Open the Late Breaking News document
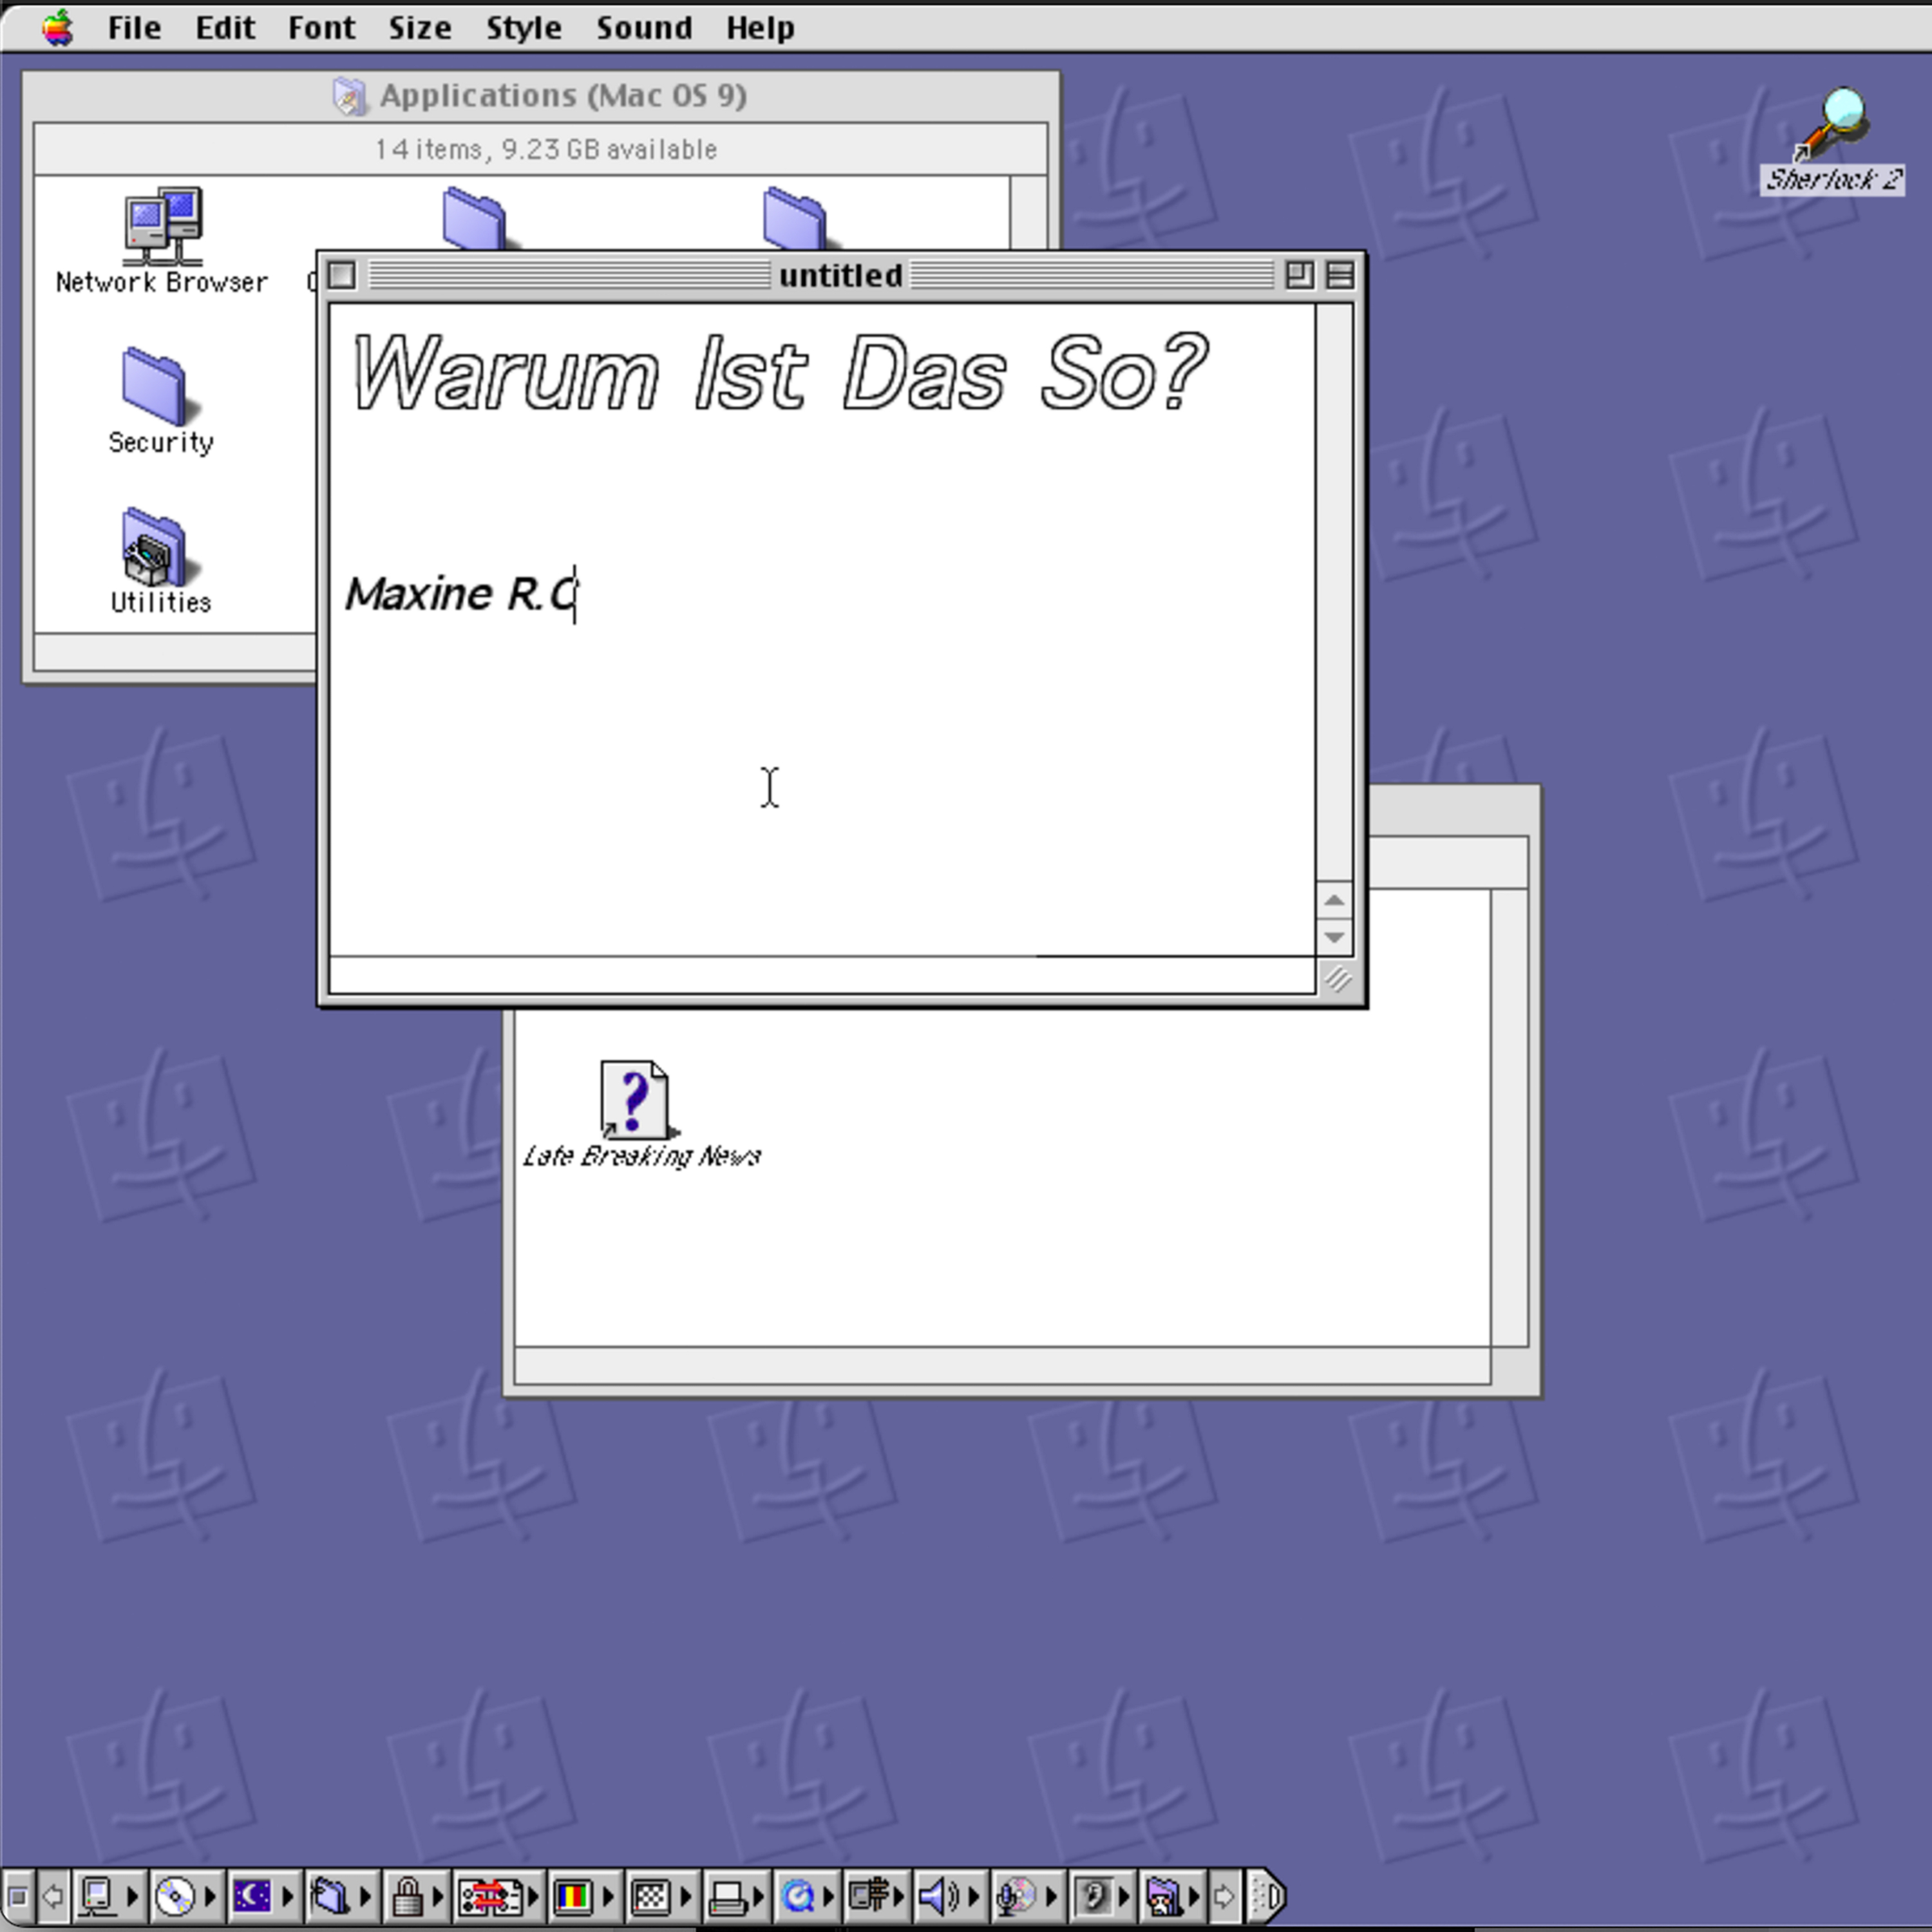This screenshot has width=1932, height=1932. [x=635, y=1100]
